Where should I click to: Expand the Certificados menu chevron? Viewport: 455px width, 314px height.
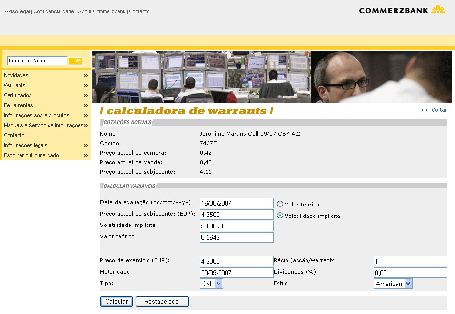point(86,95)
